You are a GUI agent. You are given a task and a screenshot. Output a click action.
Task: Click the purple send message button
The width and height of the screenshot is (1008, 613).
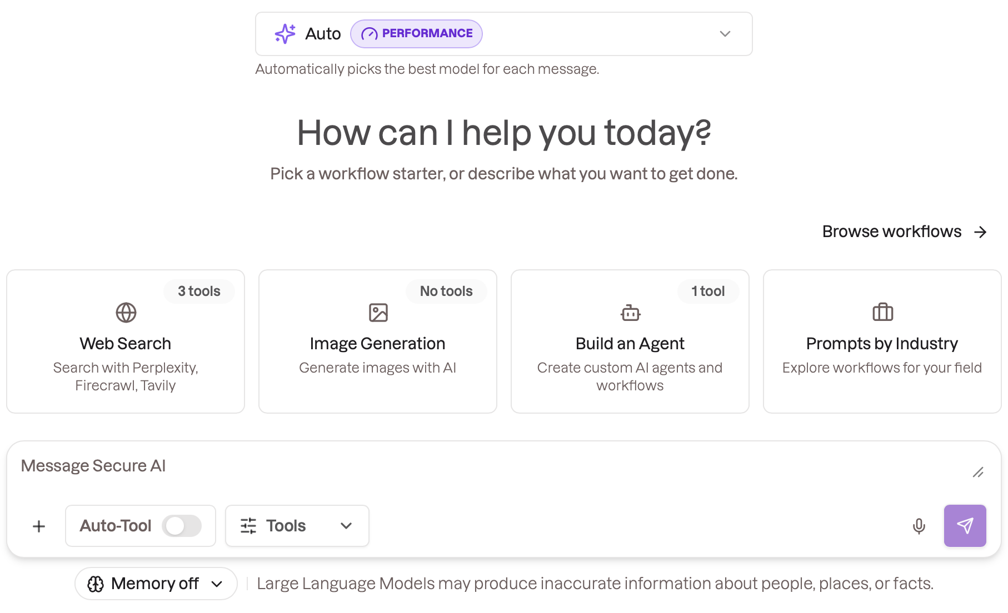(965, 526)
